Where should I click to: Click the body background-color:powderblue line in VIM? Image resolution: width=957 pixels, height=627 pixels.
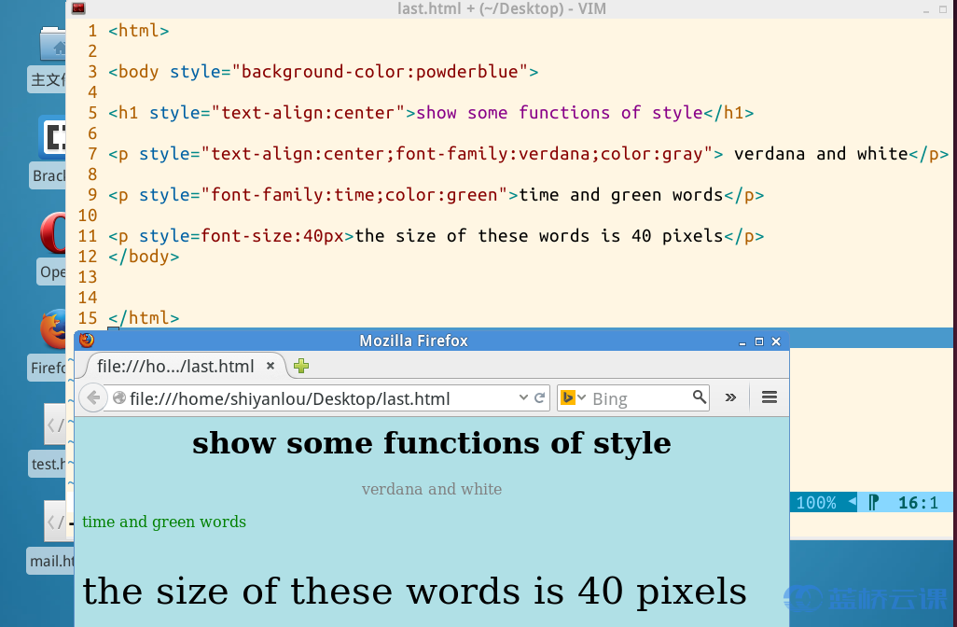324,72
